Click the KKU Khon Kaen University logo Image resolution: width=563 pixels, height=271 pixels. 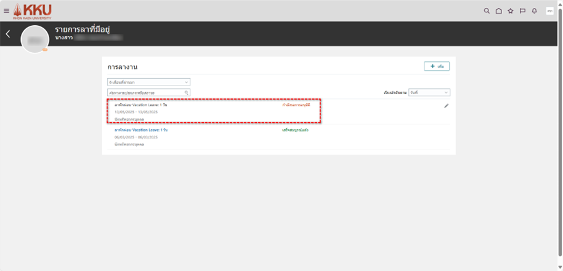click(x=33, y=10)
